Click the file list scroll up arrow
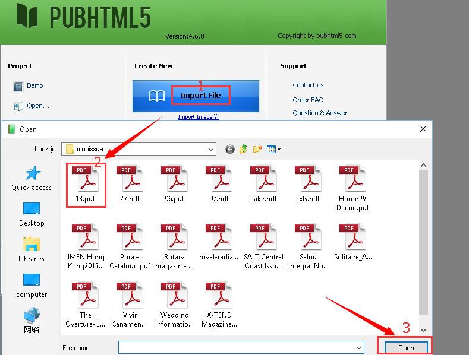This screenshot has width=469, height=355. pos(423,165)
